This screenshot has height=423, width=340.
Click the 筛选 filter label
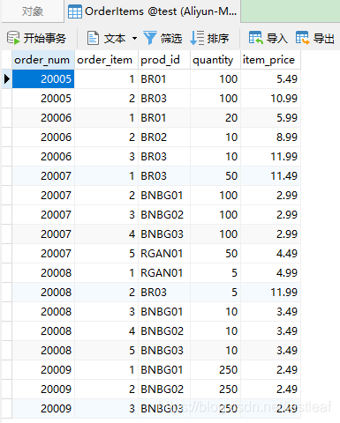pyautogui.click(x=171, y=39)
